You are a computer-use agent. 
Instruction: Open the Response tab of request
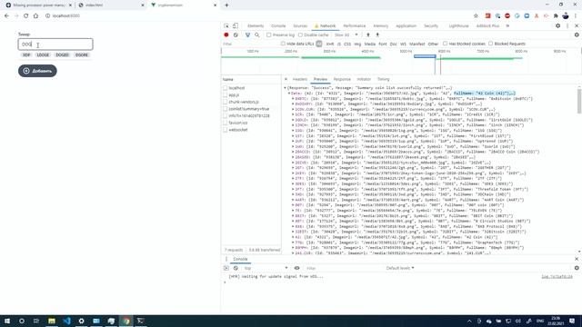coord(342,79)
